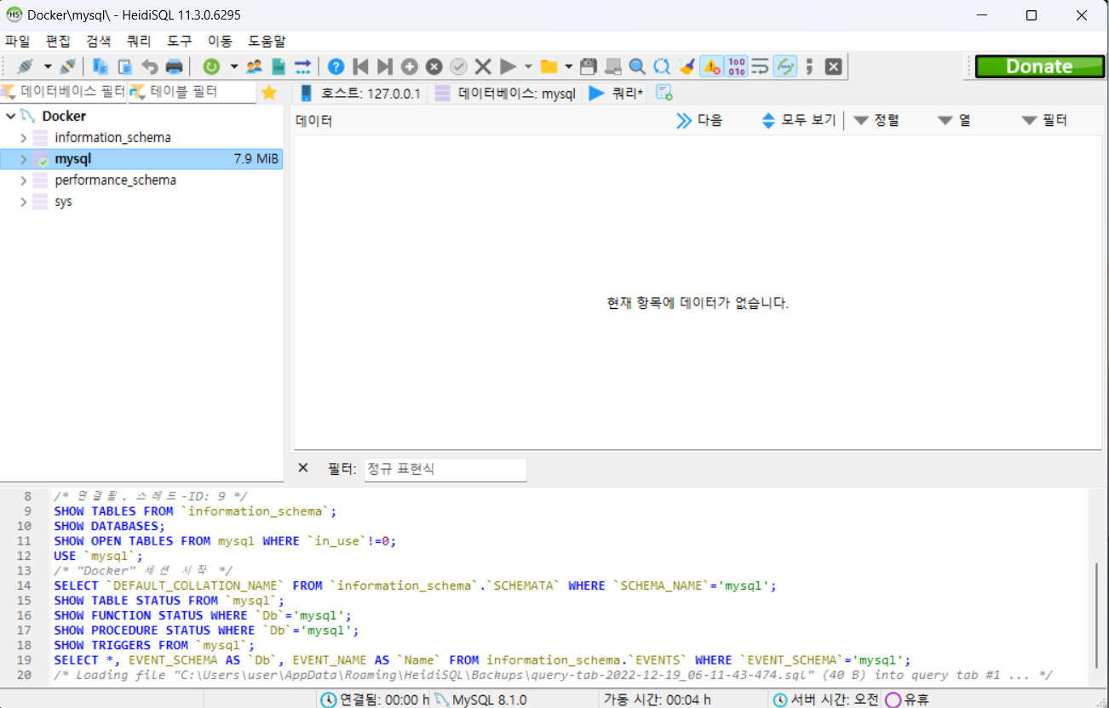This screenshot has width=1109, height=708.
Task: Click the insert row plus icon
Action: point(410,66)
